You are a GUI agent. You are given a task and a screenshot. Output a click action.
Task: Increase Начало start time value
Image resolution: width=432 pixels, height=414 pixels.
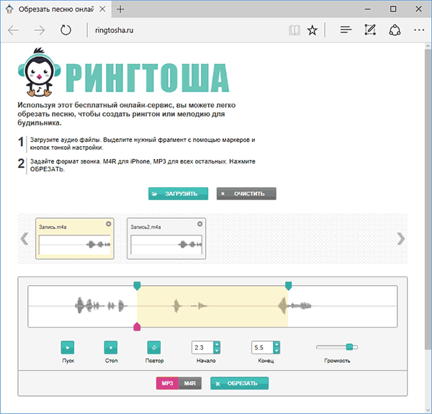click(x=217, y=343)
